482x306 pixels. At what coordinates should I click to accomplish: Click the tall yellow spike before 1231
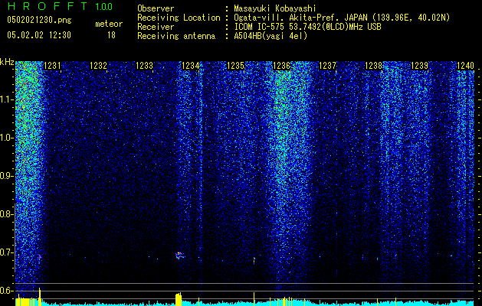tap(40, 297)
